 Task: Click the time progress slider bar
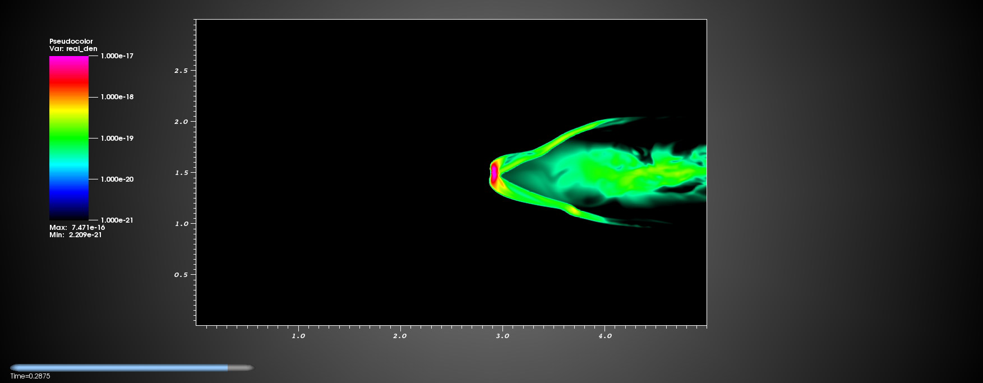click(x=132, y=368)
